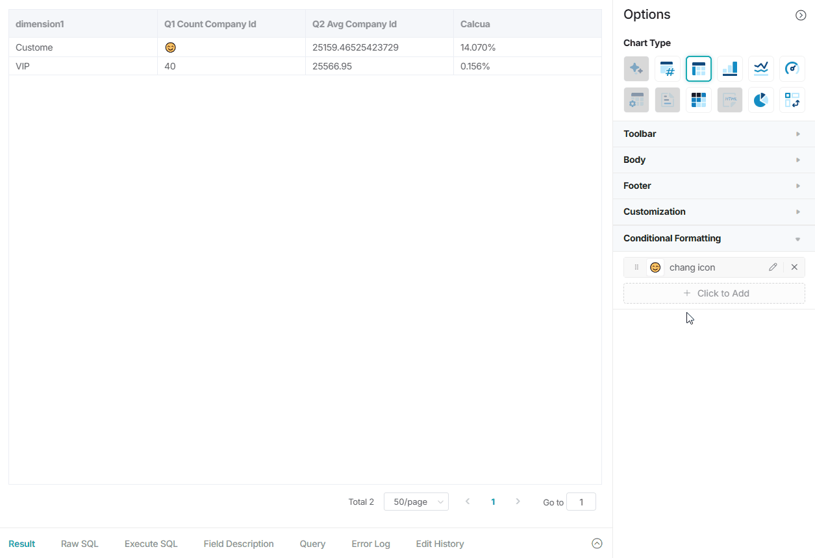Switch to the pie chart type
The width and height of the screenshot is (815, 558).
(761, 100)
